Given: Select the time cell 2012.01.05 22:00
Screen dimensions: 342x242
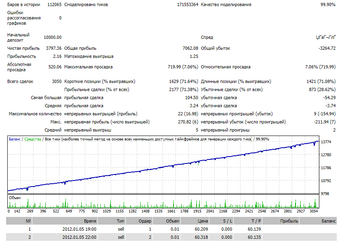Looking at the screenshot, I should pos(79,237).
